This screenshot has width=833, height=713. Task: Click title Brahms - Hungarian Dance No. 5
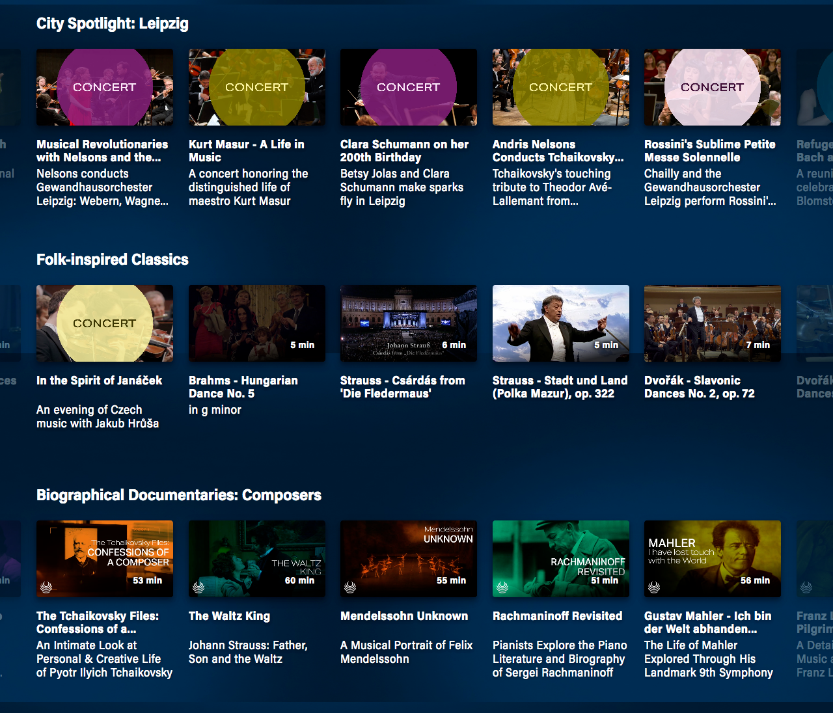(x=243, y=387)
